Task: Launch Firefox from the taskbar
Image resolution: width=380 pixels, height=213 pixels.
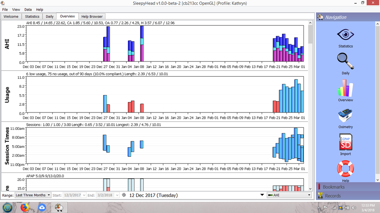Action: coord(24,207)
